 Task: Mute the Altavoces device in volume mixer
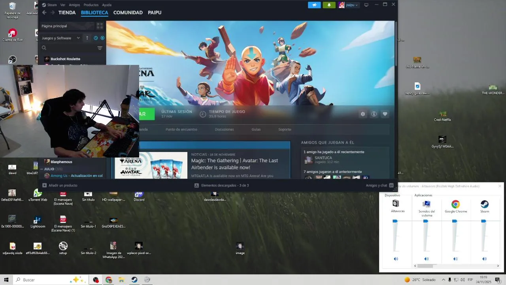tap(396, 259)
